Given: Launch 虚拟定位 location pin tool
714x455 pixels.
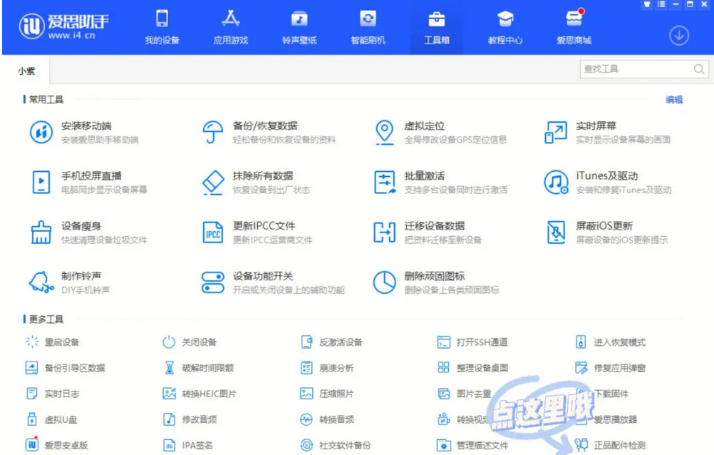Looking at the screenshot, I should (x=384, y=132).
